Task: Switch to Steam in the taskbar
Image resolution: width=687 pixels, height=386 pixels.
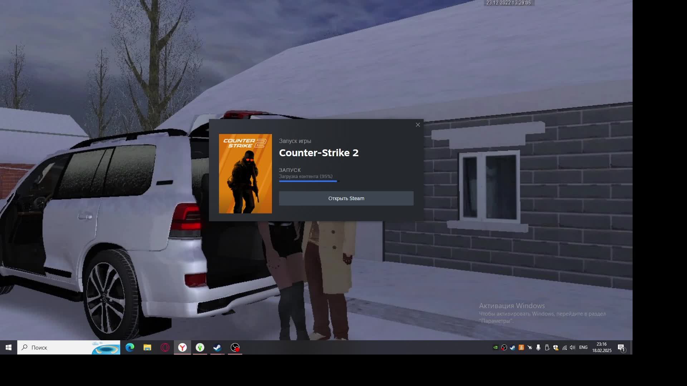Action: click(218, 347)
